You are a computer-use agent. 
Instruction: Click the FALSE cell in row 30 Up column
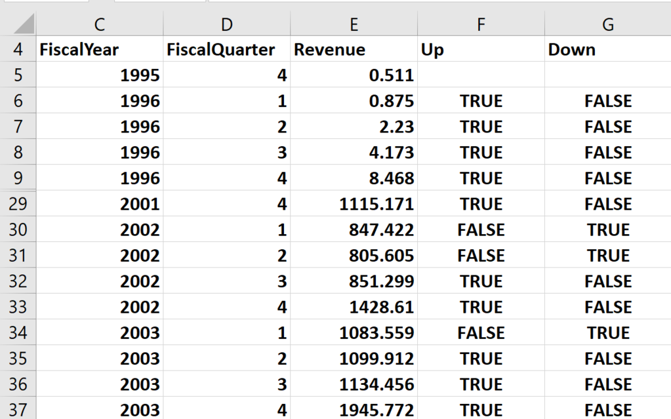[481, 229]
